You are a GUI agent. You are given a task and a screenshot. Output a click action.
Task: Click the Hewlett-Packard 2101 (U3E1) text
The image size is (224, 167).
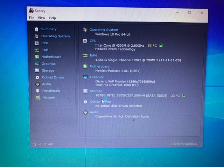118,71
